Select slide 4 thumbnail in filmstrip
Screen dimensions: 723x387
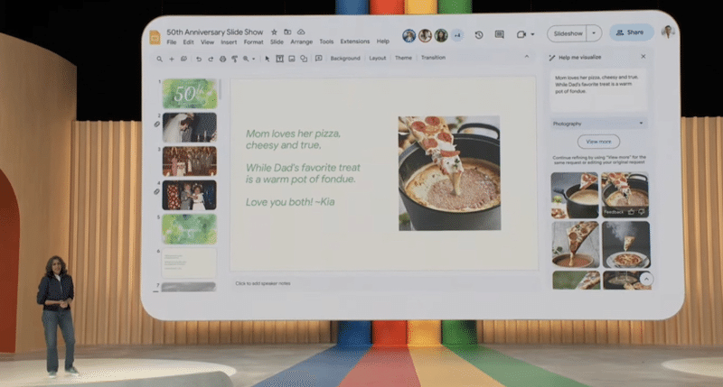tap(190, 195)
